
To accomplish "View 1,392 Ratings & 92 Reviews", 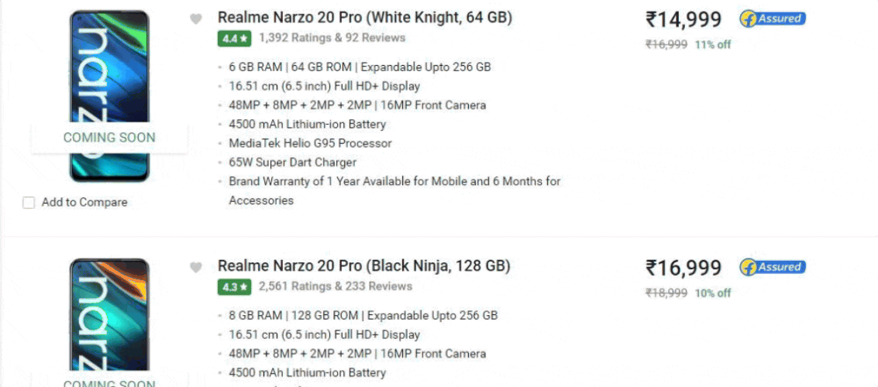I will [x=332, y=38].
